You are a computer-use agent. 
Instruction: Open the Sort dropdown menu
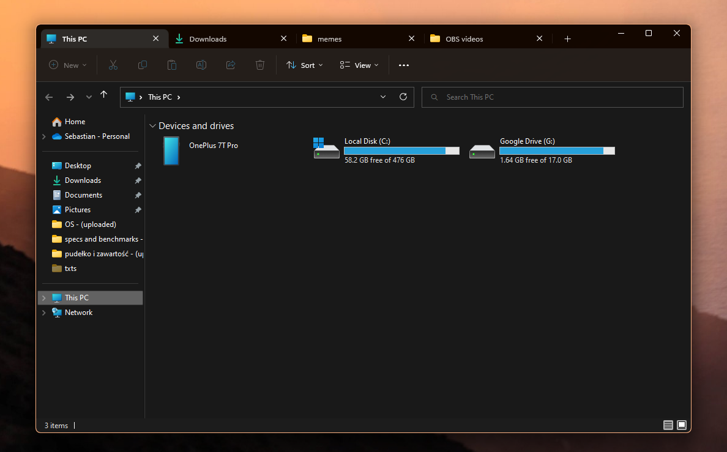tap(305, 65)
